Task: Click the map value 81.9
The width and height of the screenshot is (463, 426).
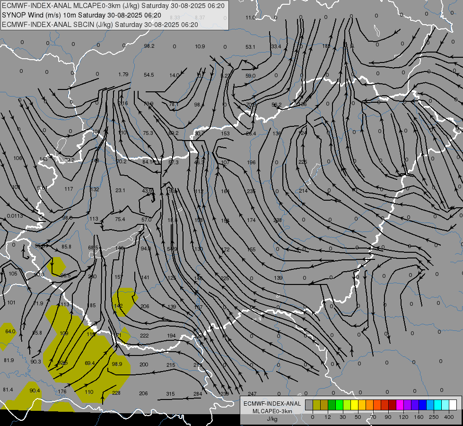Action: click(9, 360)
